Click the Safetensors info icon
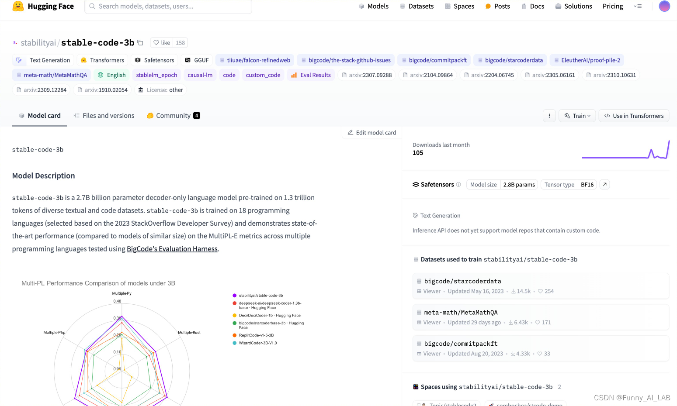This screenshot has width=677, height=406. tap(458, 185)
